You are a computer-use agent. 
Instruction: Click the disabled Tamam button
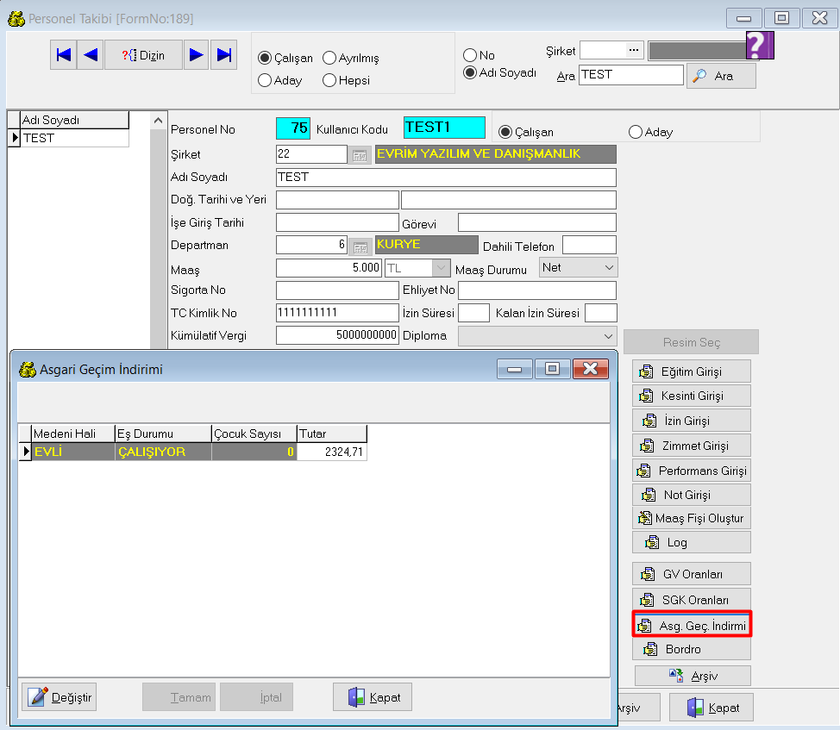179,696
